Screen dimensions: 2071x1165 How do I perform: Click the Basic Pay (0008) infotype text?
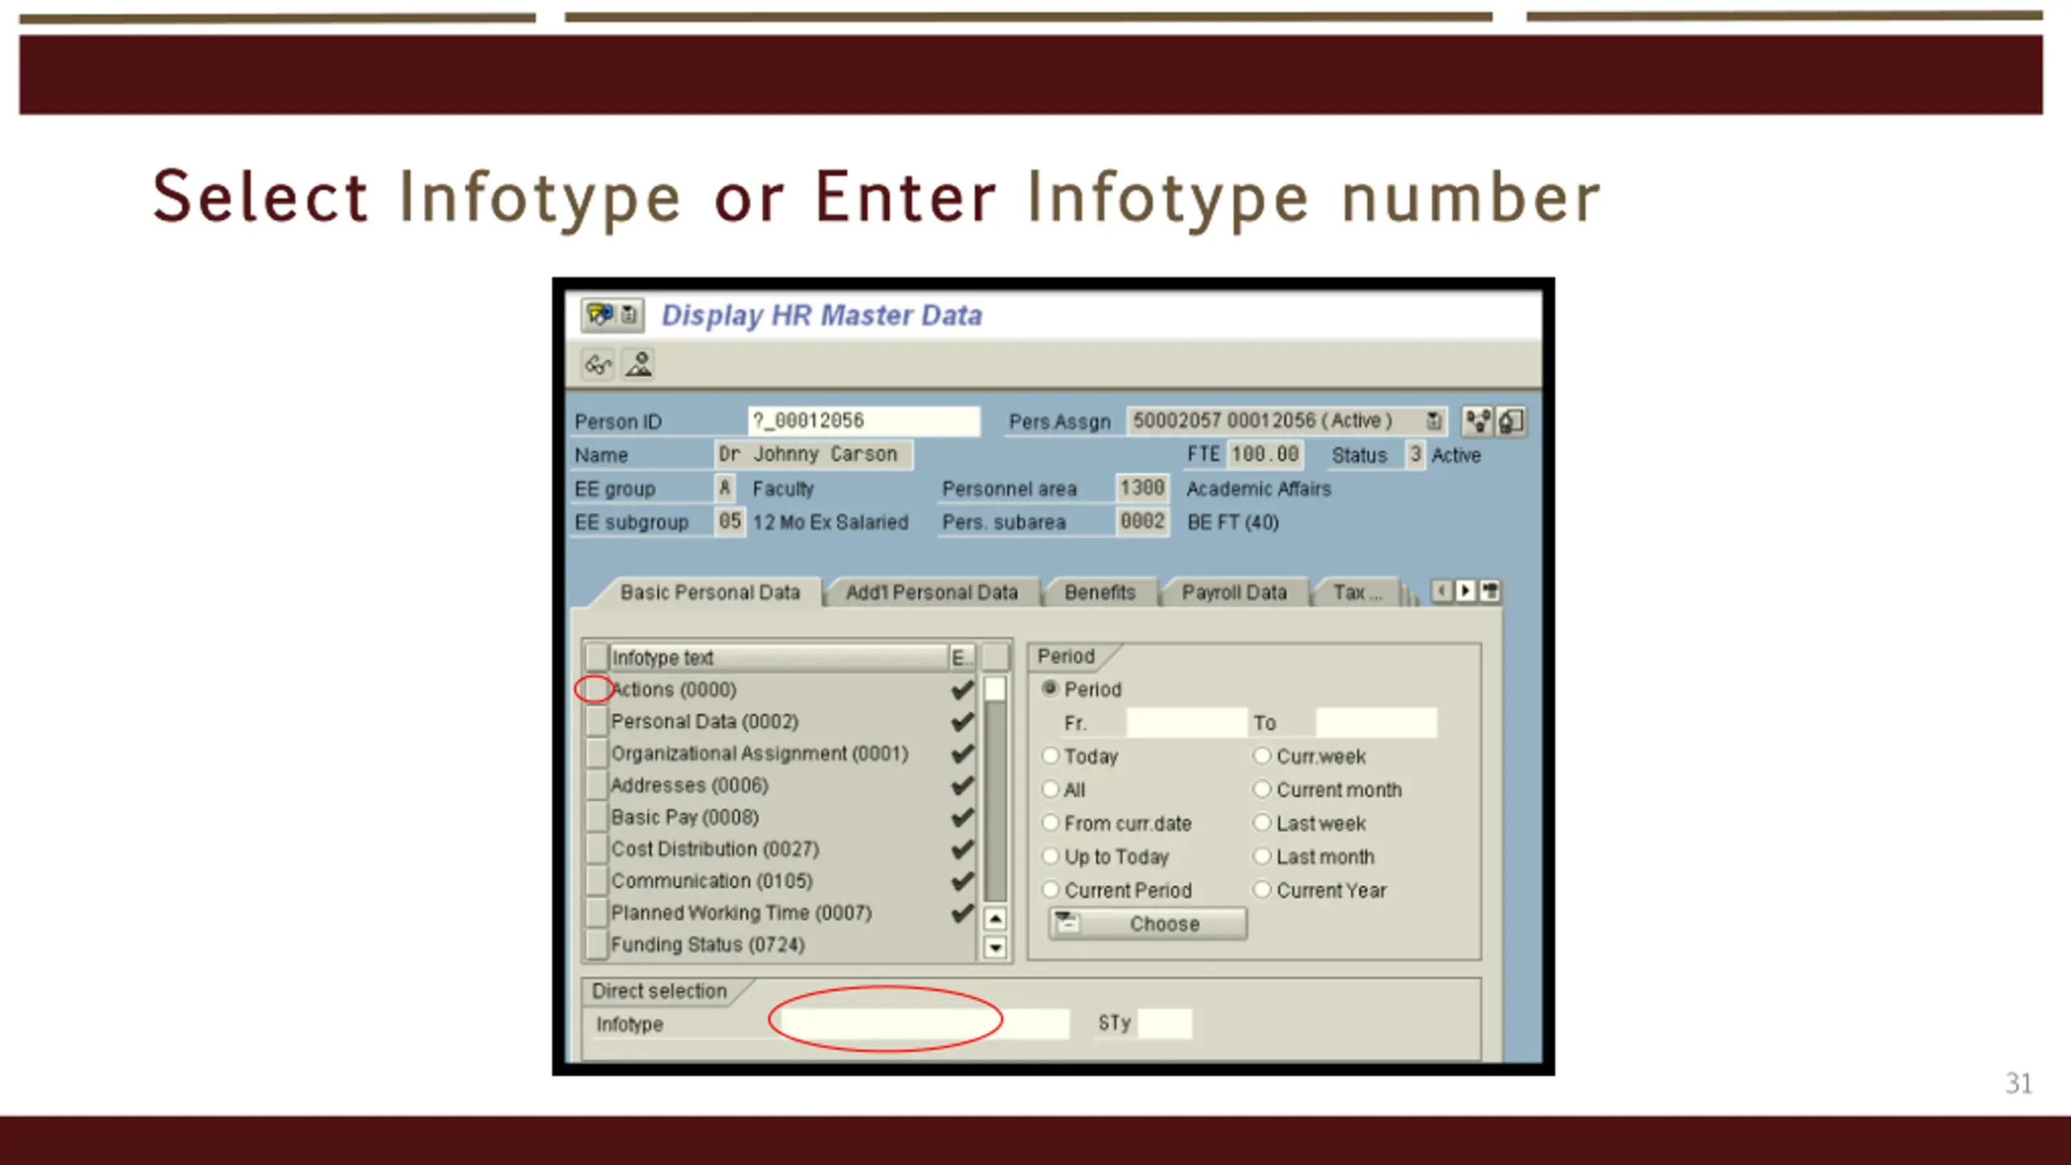point(684,817)
